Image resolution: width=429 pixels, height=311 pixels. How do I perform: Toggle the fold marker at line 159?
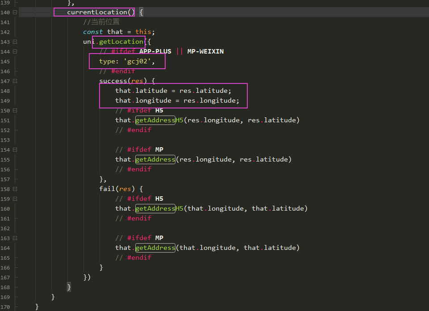pyautogui.click(x=15, y=199)
